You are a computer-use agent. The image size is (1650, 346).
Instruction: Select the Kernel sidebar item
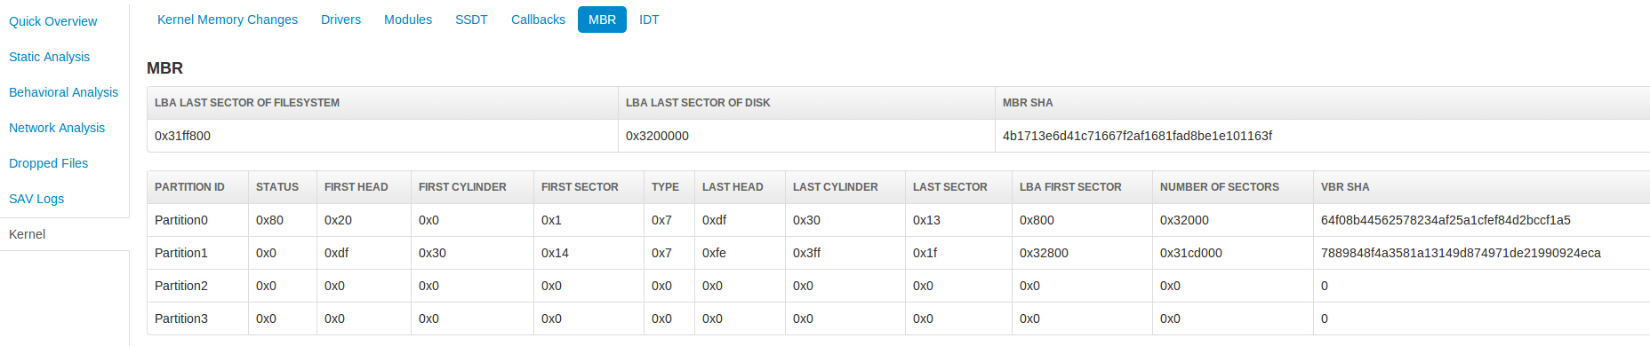pyautogui.click(x=28, y=234)
